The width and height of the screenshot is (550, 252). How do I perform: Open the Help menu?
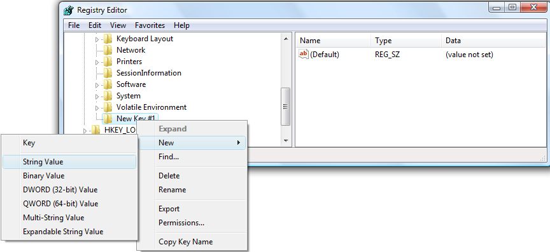tap(181, 25)
